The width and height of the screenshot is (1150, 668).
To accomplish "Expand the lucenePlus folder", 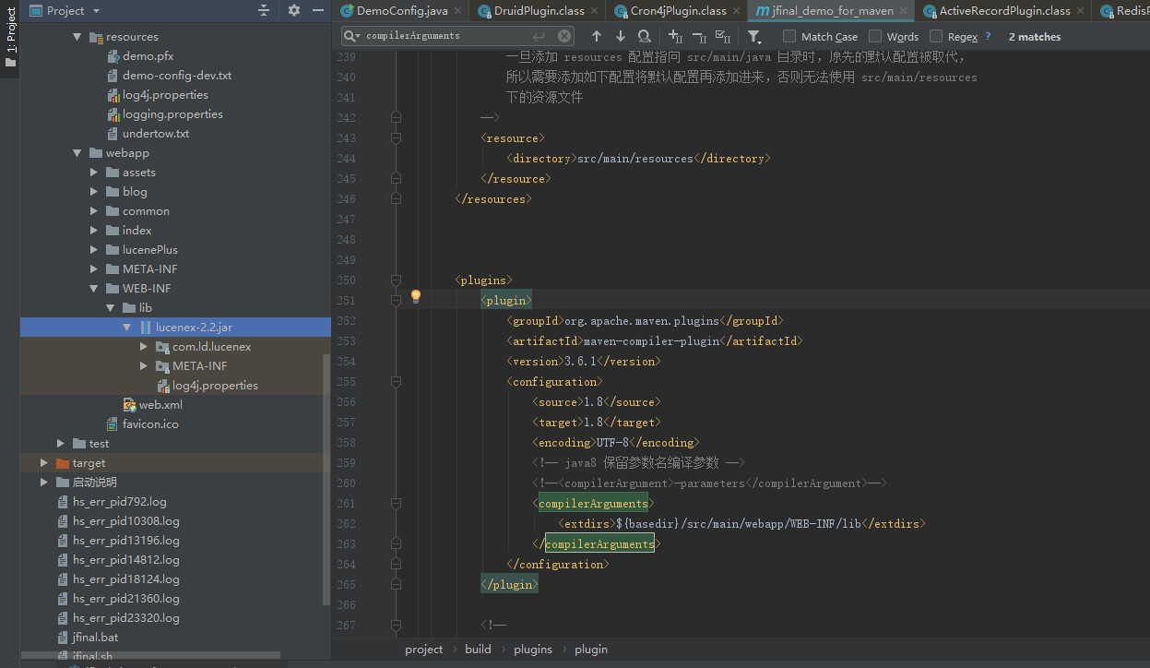I will click(x=94, y=250).
